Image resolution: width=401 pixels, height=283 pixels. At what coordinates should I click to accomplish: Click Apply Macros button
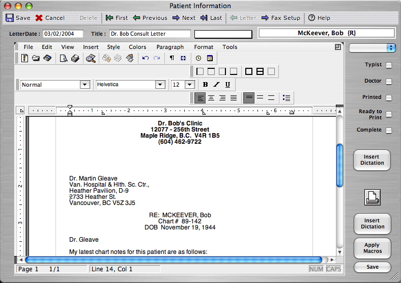373,248
